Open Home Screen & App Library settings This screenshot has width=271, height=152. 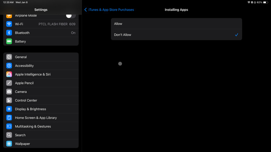point(36,118)
